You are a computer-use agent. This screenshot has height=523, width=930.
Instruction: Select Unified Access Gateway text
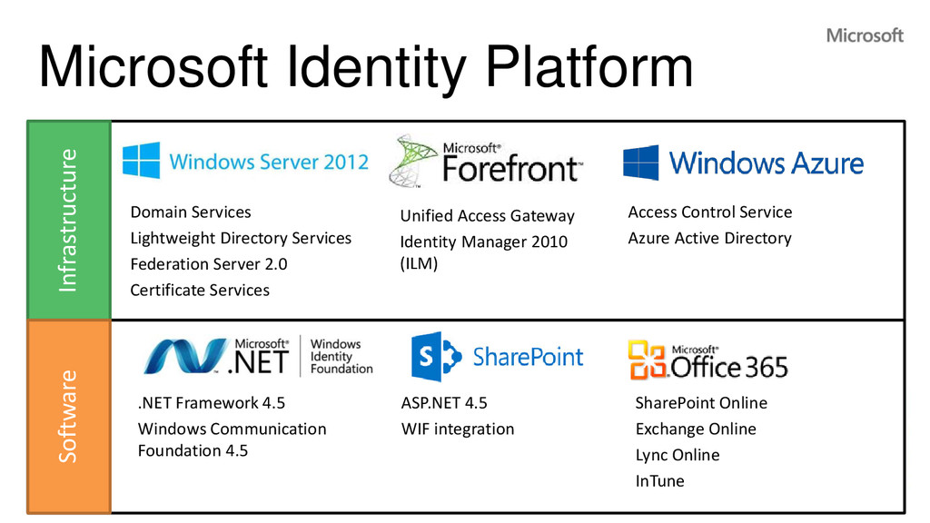488,216
